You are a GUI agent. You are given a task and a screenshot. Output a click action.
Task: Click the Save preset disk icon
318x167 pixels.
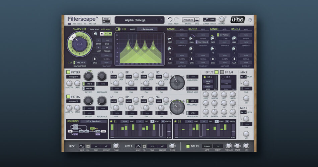pyautogui.click(x=196, y=20)
